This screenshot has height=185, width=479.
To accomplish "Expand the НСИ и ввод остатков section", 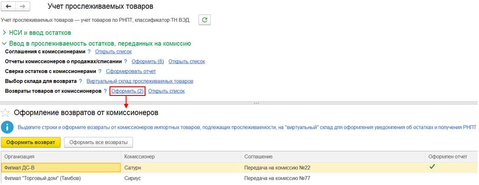I will tap(5, 33).
